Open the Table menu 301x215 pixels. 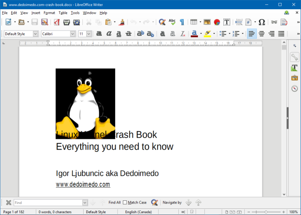coord(63,13)
